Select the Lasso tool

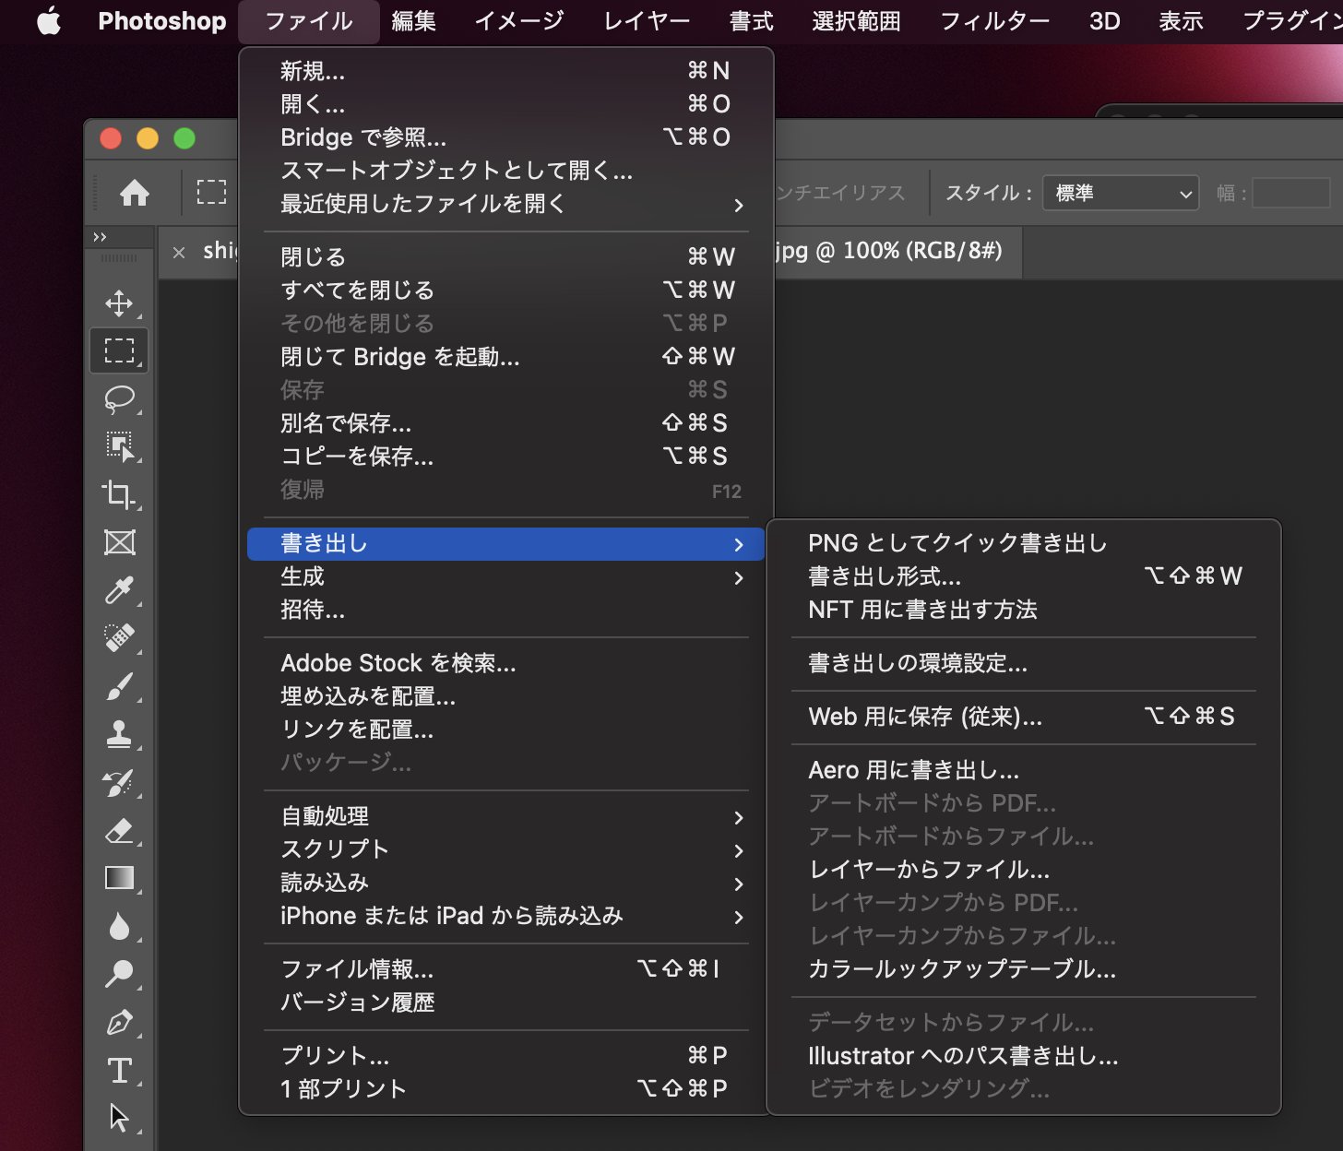pyautogui.click(x=119, y=398)
